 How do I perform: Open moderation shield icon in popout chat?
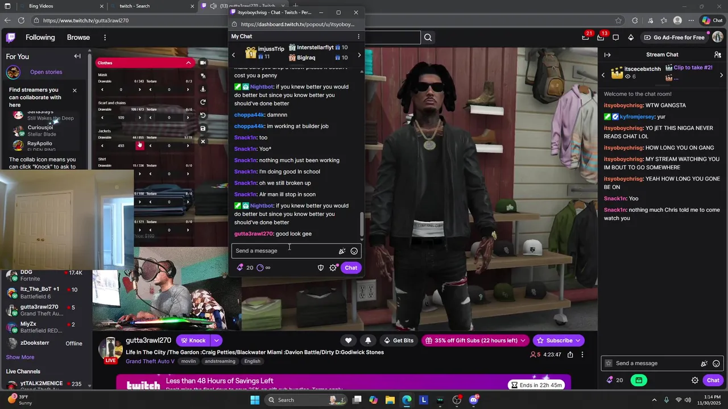coord(320,268)
